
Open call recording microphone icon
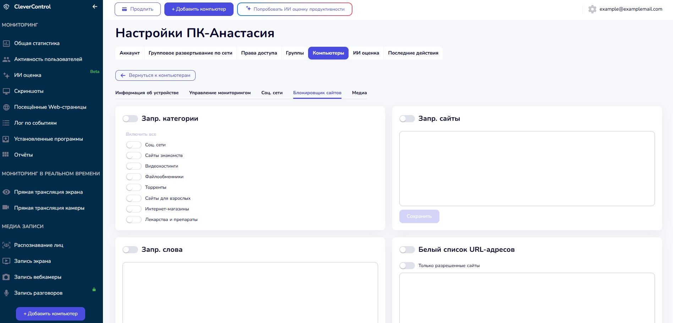click(x=6, y=293)
